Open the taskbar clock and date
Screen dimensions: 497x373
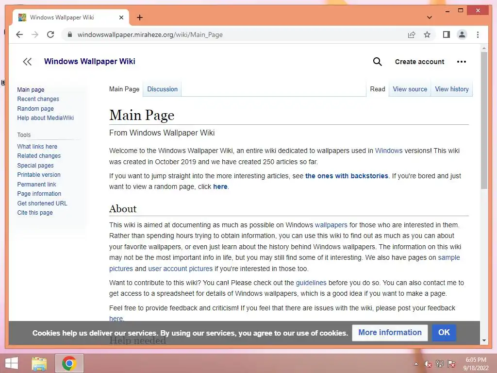pyautogui.click(x=476, y=364)
